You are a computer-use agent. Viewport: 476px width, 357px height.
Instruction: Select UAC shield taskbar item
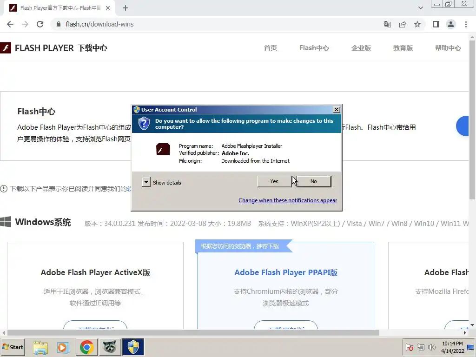133,347
